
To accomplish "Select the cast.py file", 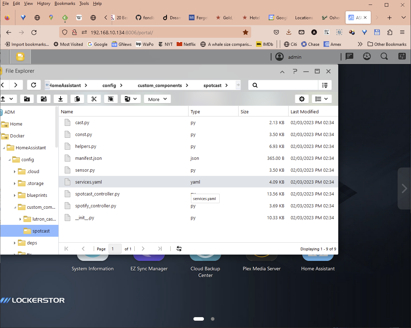I will tap(198, 122).
